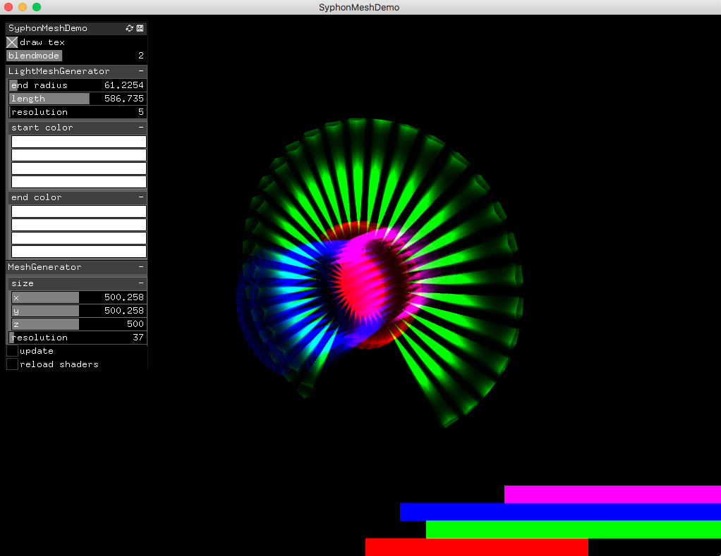Collapse the 'end color' group
The width and height of the screenshot is (721, 556).
tap(141, 197)
